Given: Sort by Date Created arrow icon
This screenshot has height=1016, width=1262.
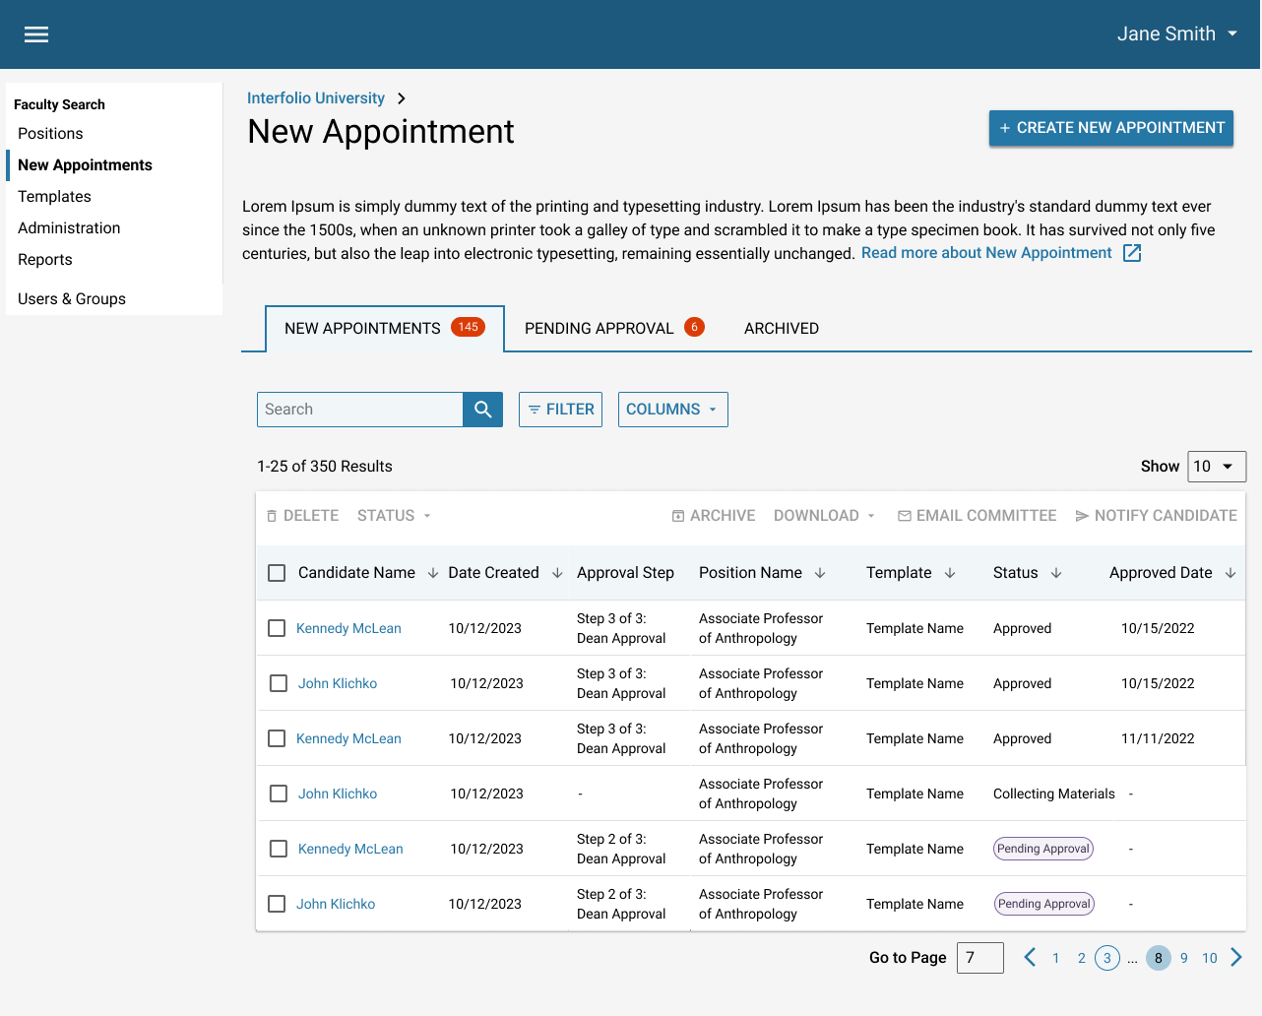Looking at the screenshot, I should point(557,573).
